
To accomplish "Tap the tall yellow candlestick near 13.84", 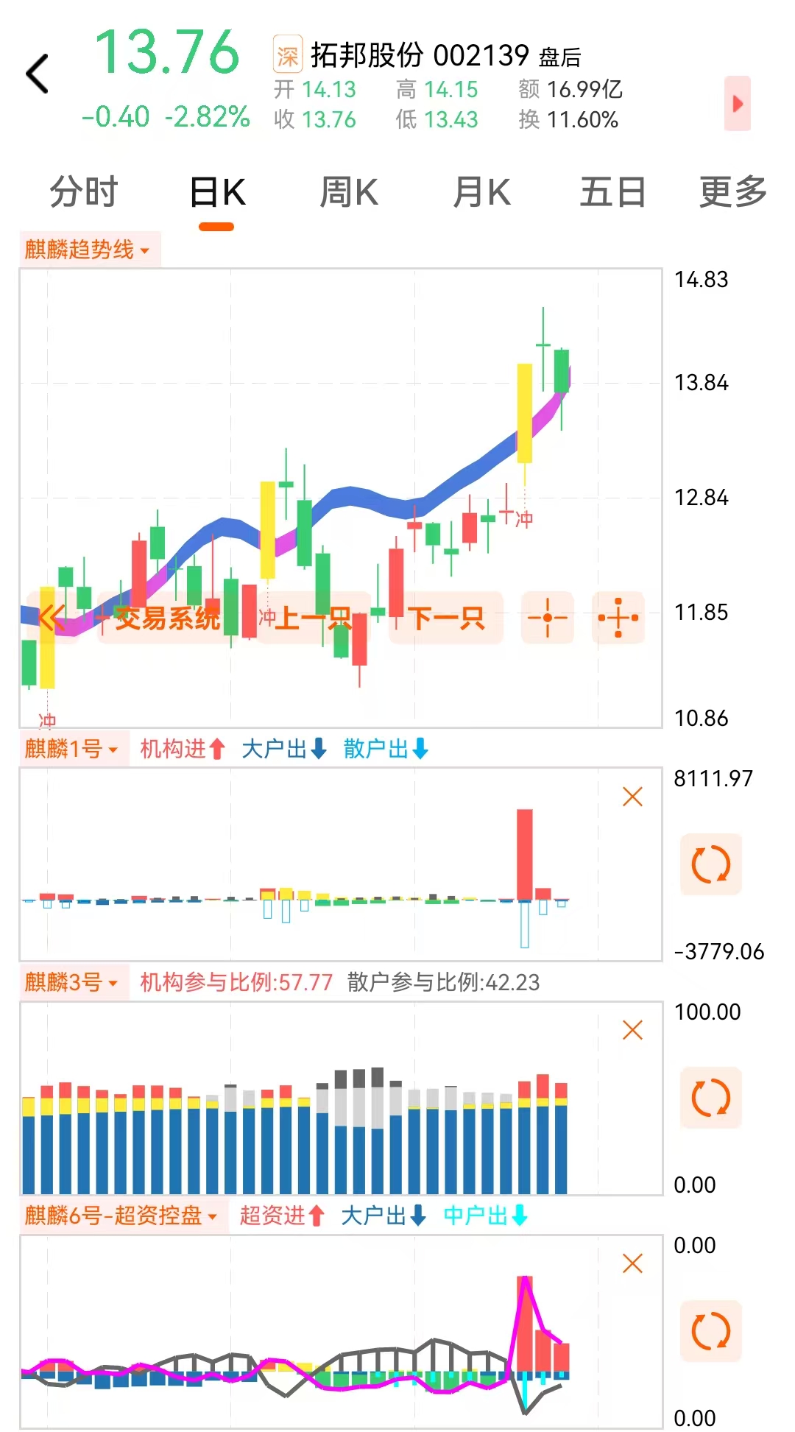I will coord(524,412).
